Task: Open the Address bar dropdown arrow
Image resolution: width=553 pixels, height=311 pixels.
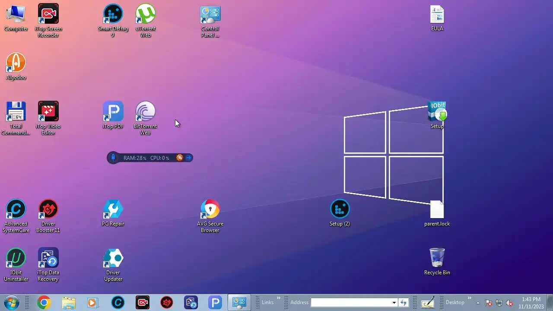Action: (x=394, y=302)
